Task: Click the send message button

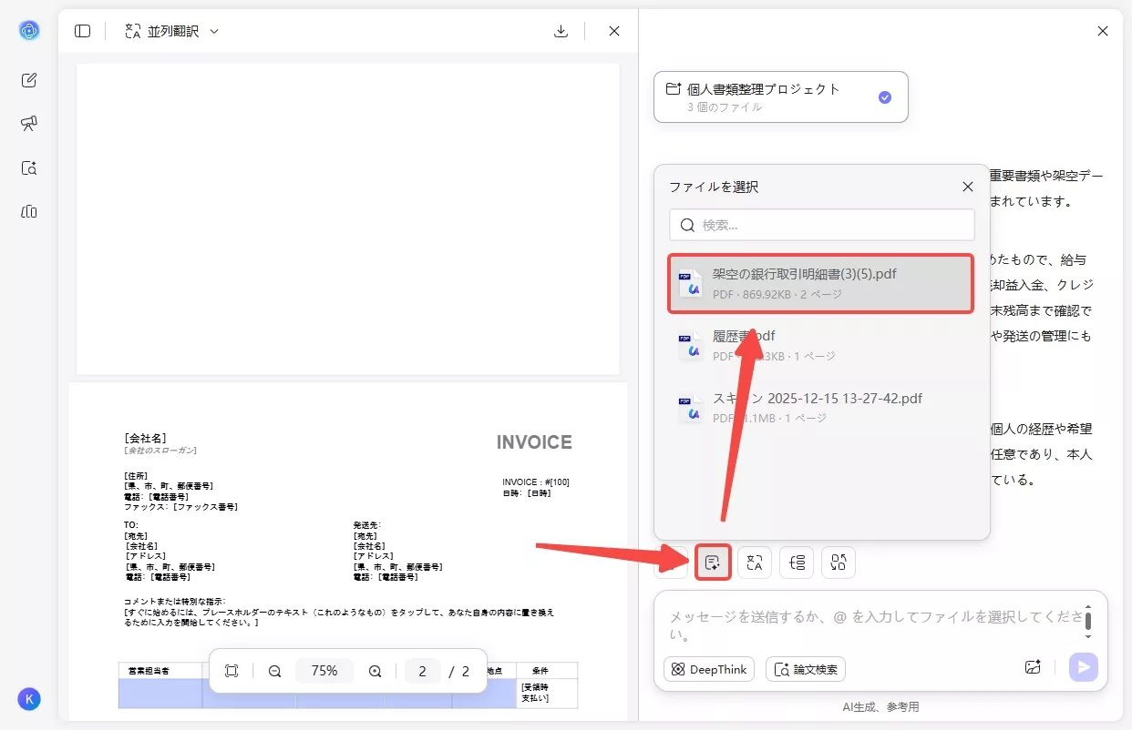Action: (1084, 666)
